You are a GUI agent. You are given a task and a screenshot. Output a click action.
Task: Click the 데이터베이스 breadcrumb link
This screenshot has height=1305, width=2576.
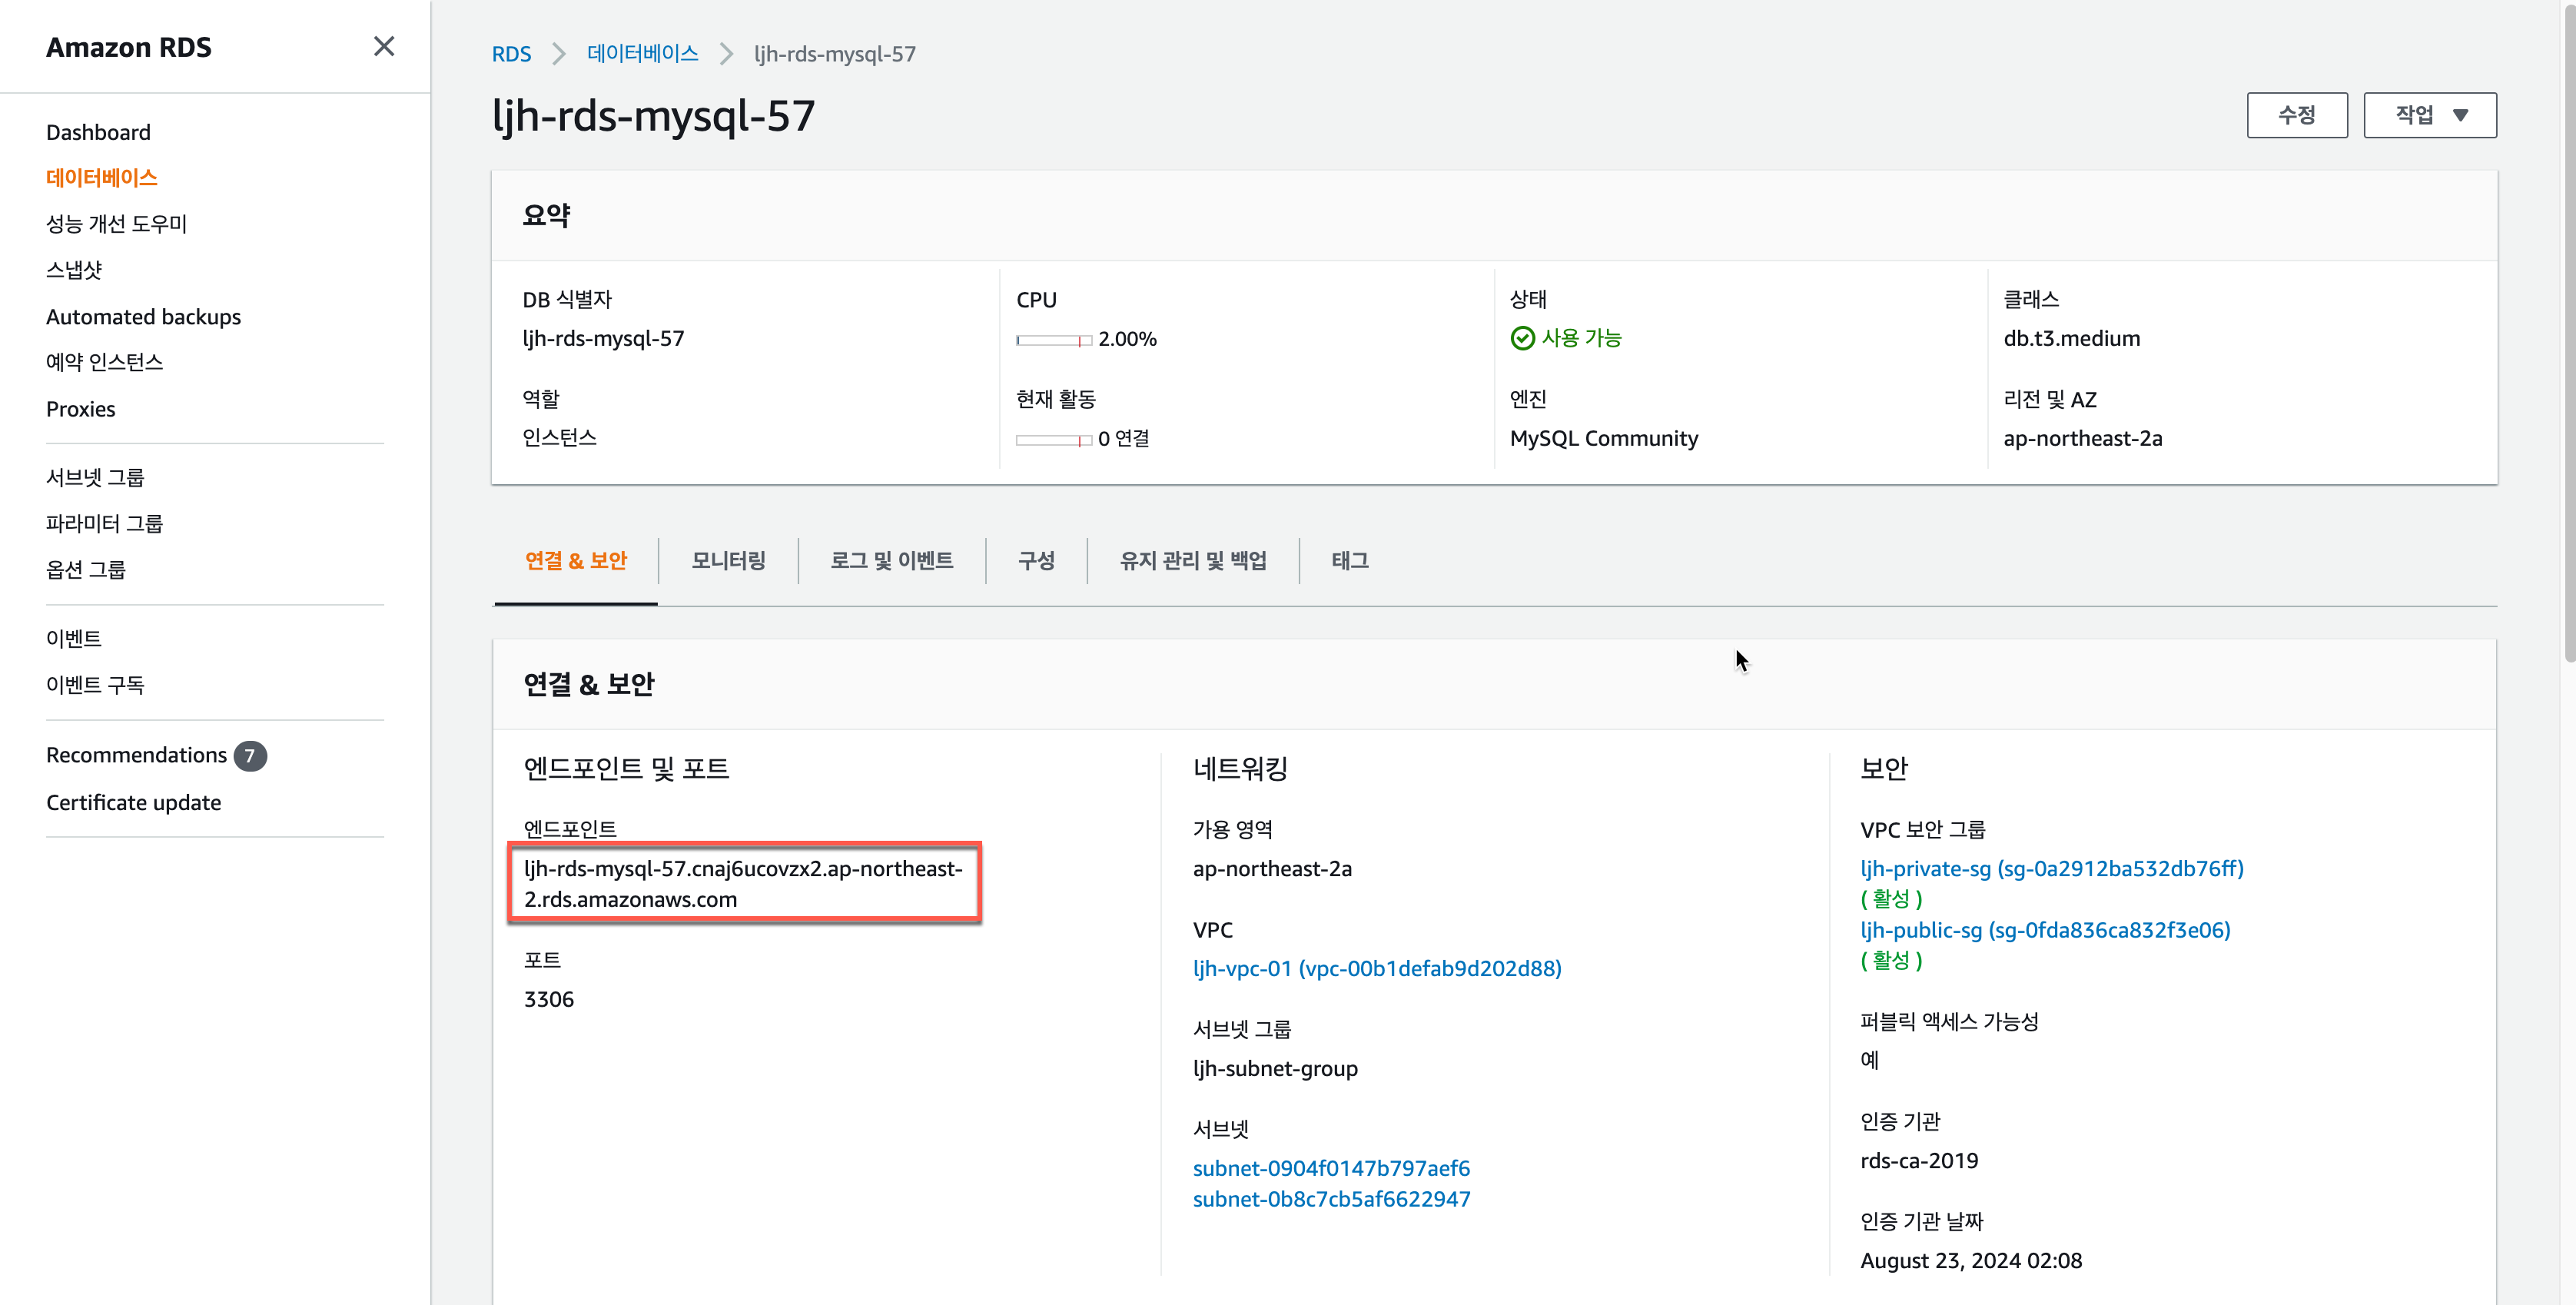coord(642,54)
